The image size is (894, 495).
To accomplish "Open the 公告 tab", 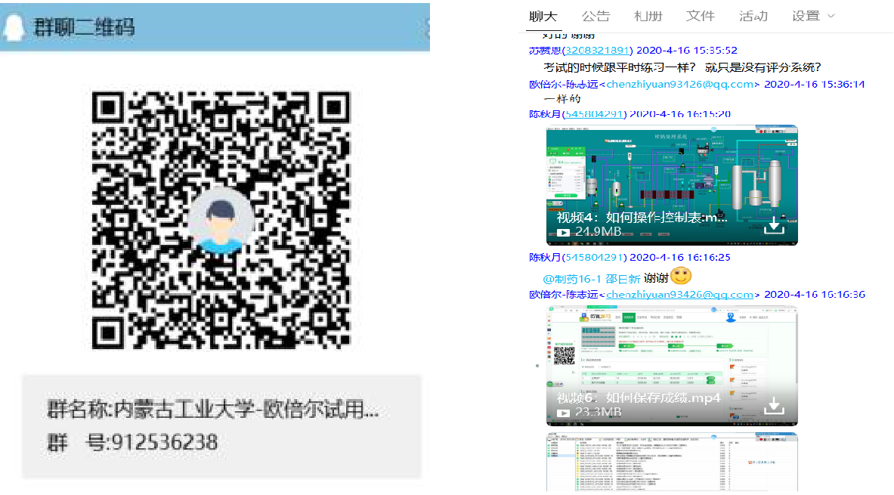I will pyautogui.click(x=595, y=17).
